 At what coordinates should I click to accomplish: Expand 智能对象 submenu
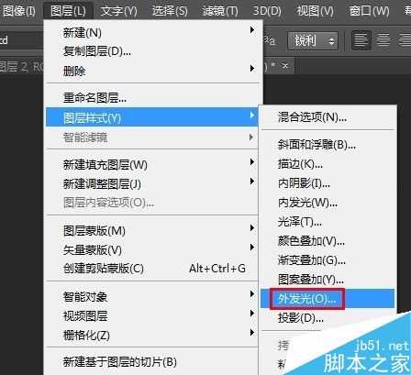point(153,297)
